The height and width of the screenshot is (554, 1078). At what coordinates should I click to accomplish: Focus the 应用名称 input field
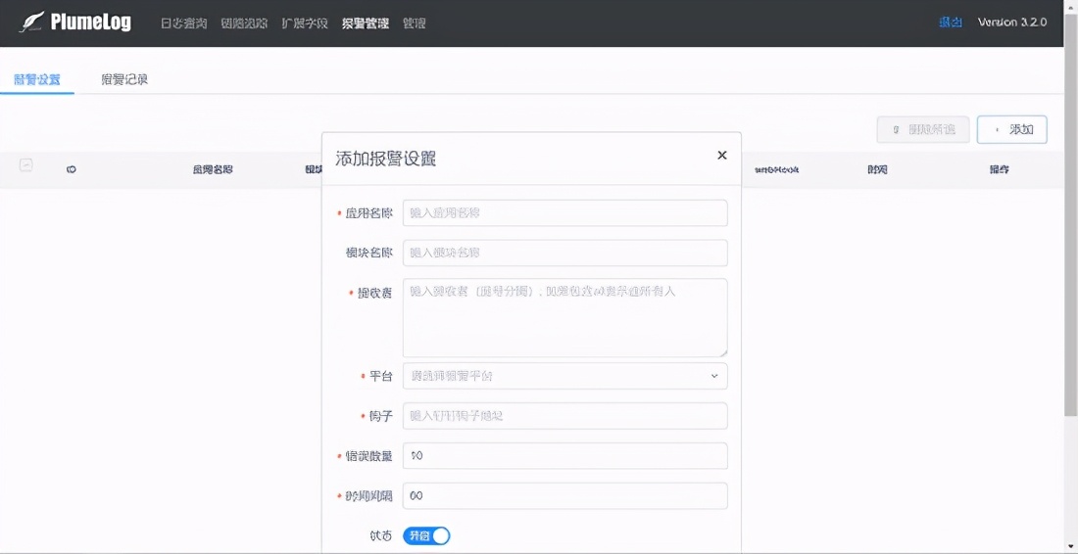click(x=564, y=212)
